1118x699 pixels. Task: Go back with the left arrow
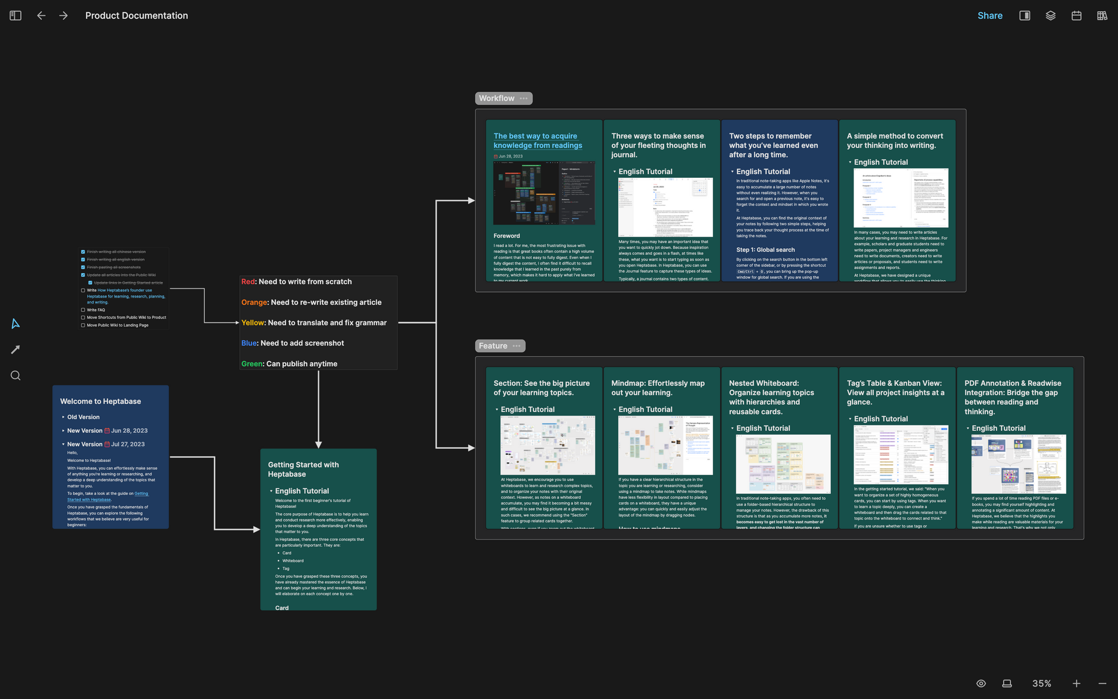coord(41,16)
